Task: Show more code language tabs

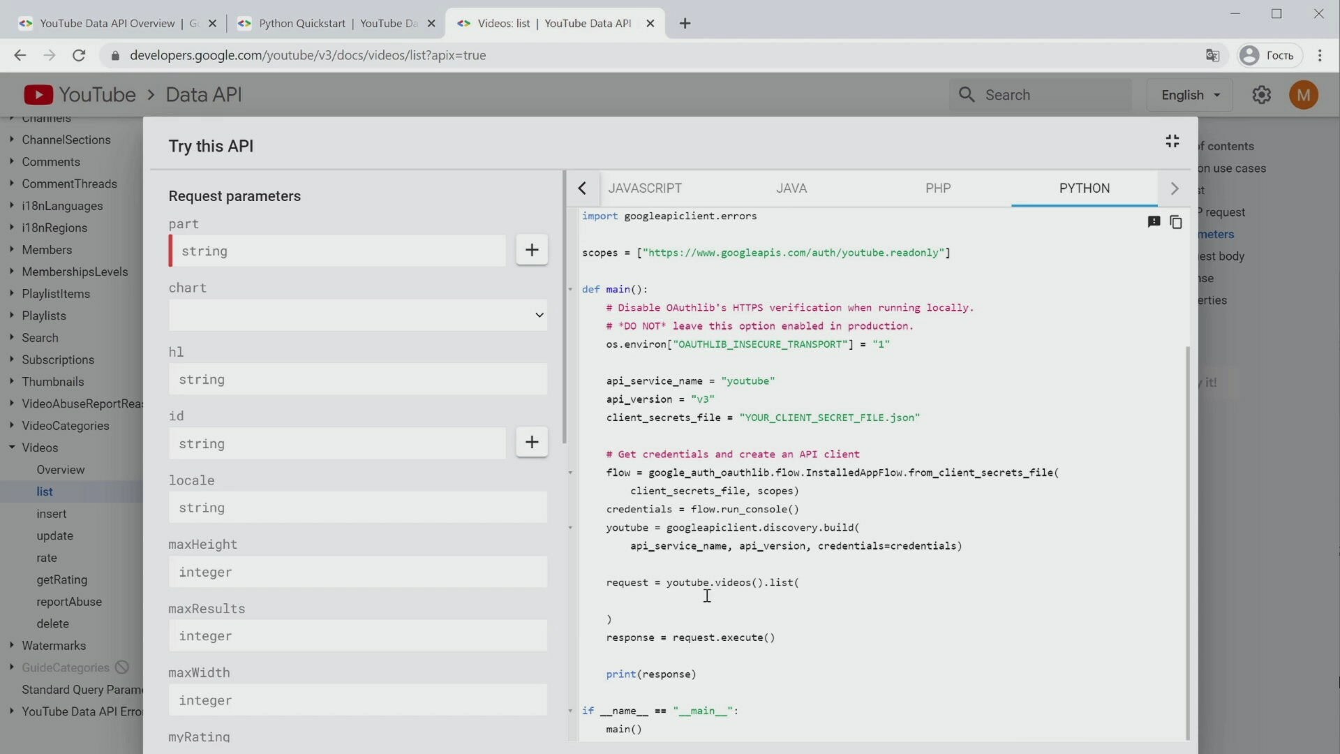Action: pyautogui.click(x=1175, y=188)
